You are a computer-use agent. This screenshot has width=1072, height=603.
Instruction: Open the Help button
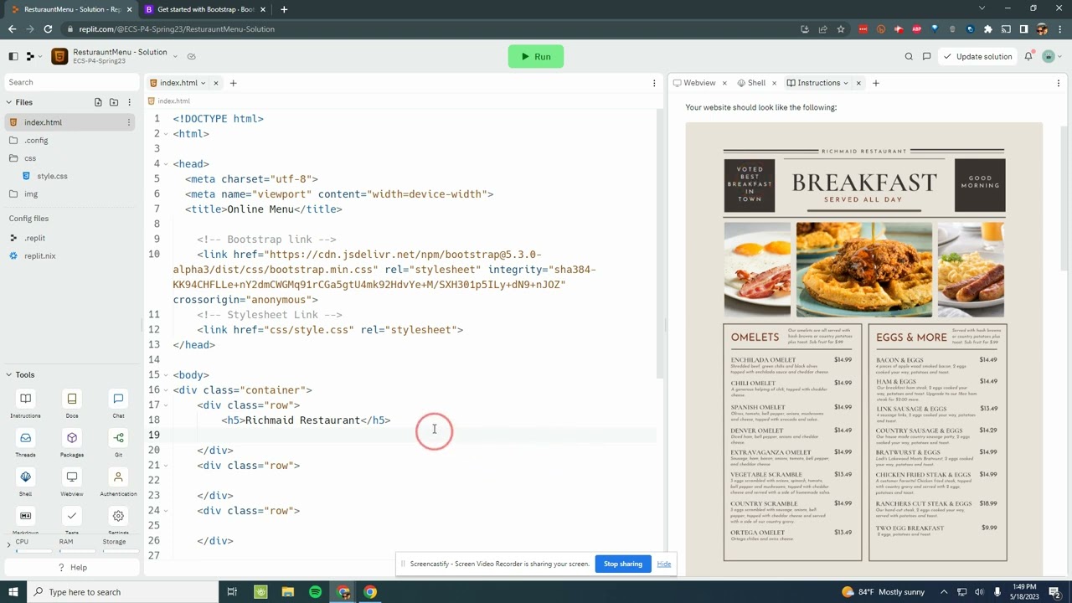pyautogui.click(x=72, y=568)
